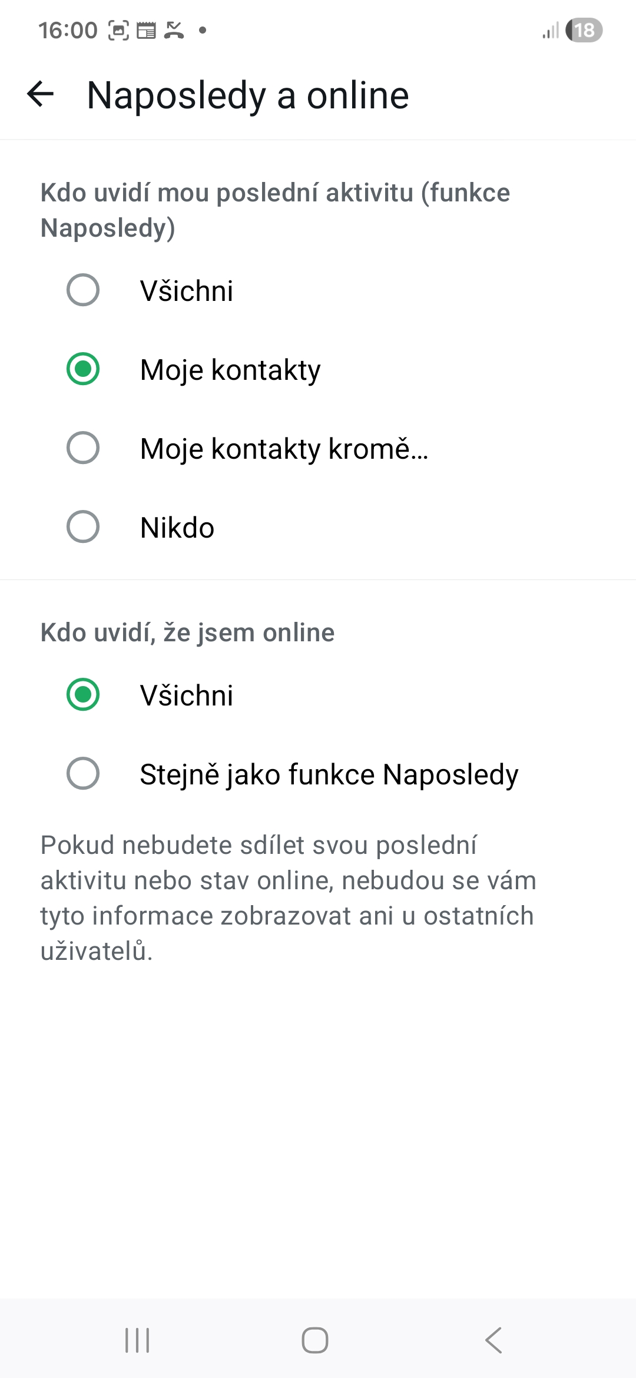Tap the screenshot notification icon
Screen dimensions: 636x1378
point(118,30)
